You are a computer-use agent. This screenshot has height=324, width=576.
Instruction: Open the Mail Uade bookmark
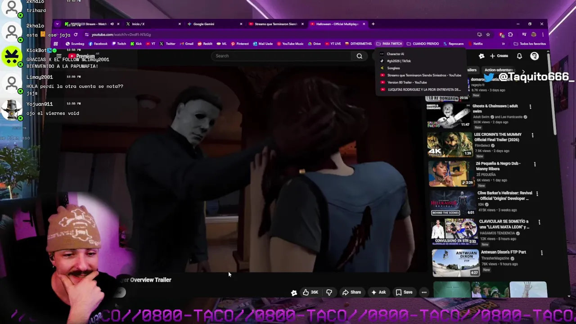263,44
